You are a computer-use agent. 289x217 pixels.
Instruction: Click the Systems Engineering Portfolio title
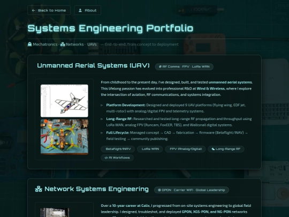(x=110, y=28)
